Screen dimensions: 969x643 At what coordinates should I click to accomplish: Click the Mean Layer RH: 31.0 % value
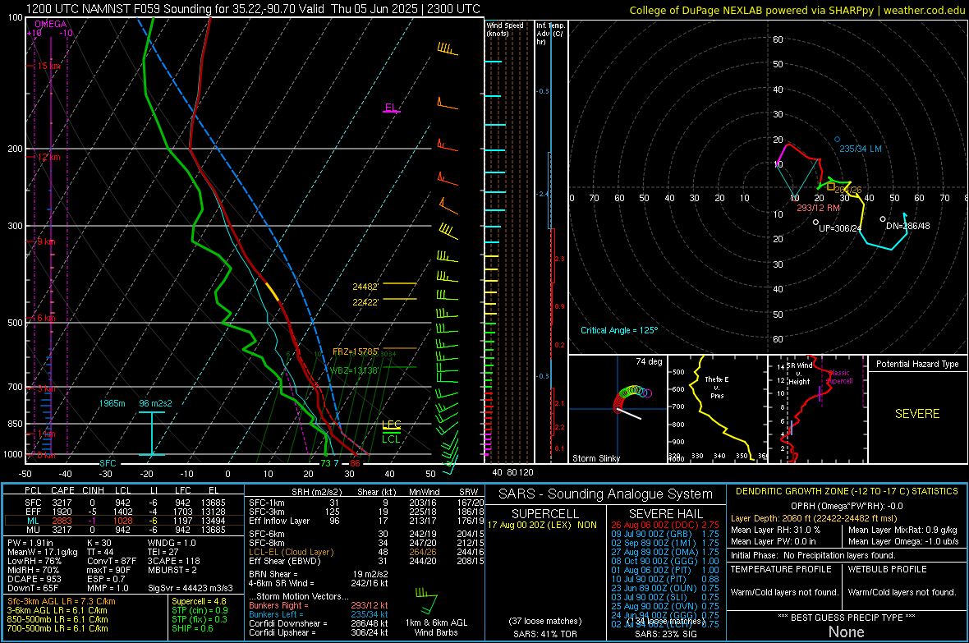pyautogui.click(x=775, y=530)
